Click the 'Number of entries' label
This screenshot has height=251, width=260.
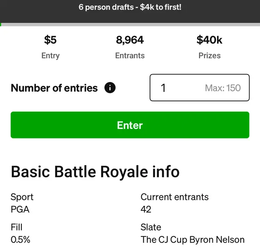coord(54,88)
